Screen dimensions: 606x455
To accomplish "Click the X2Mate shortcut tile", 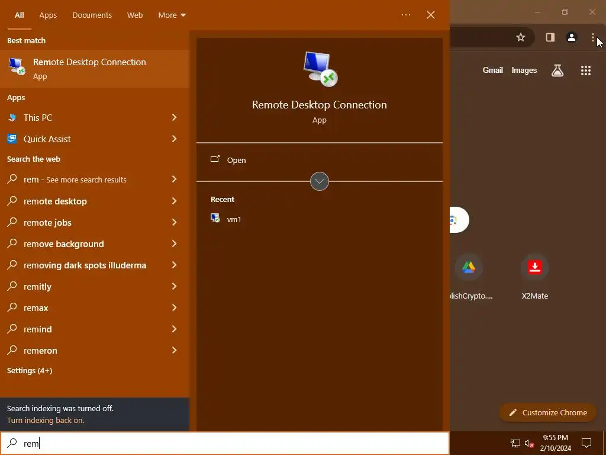I will (x=535, y=267).
